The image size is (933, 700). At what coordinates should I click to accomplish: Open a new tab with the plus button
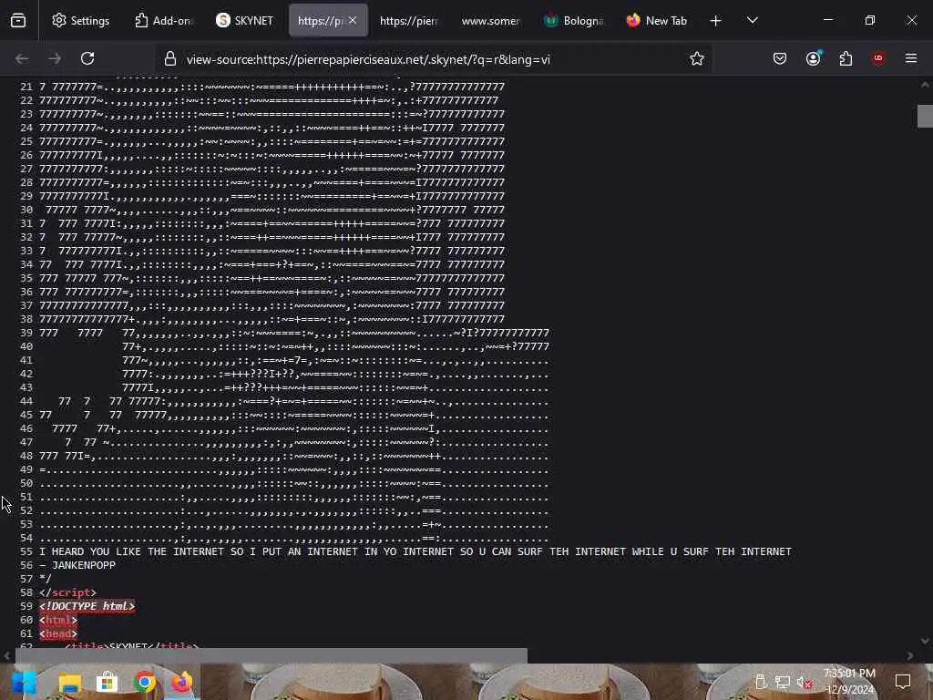coord(716,21)
